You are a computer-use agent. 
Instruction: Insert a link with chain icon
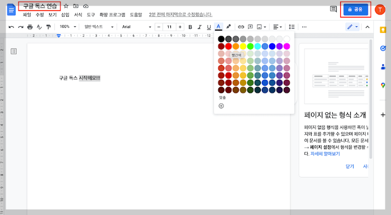tap(241, 27)
